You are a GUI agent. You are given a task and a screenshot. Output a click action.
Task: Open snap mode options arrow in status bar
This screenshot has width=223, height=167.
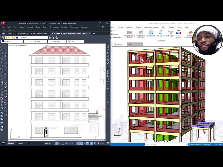[60, 143]
